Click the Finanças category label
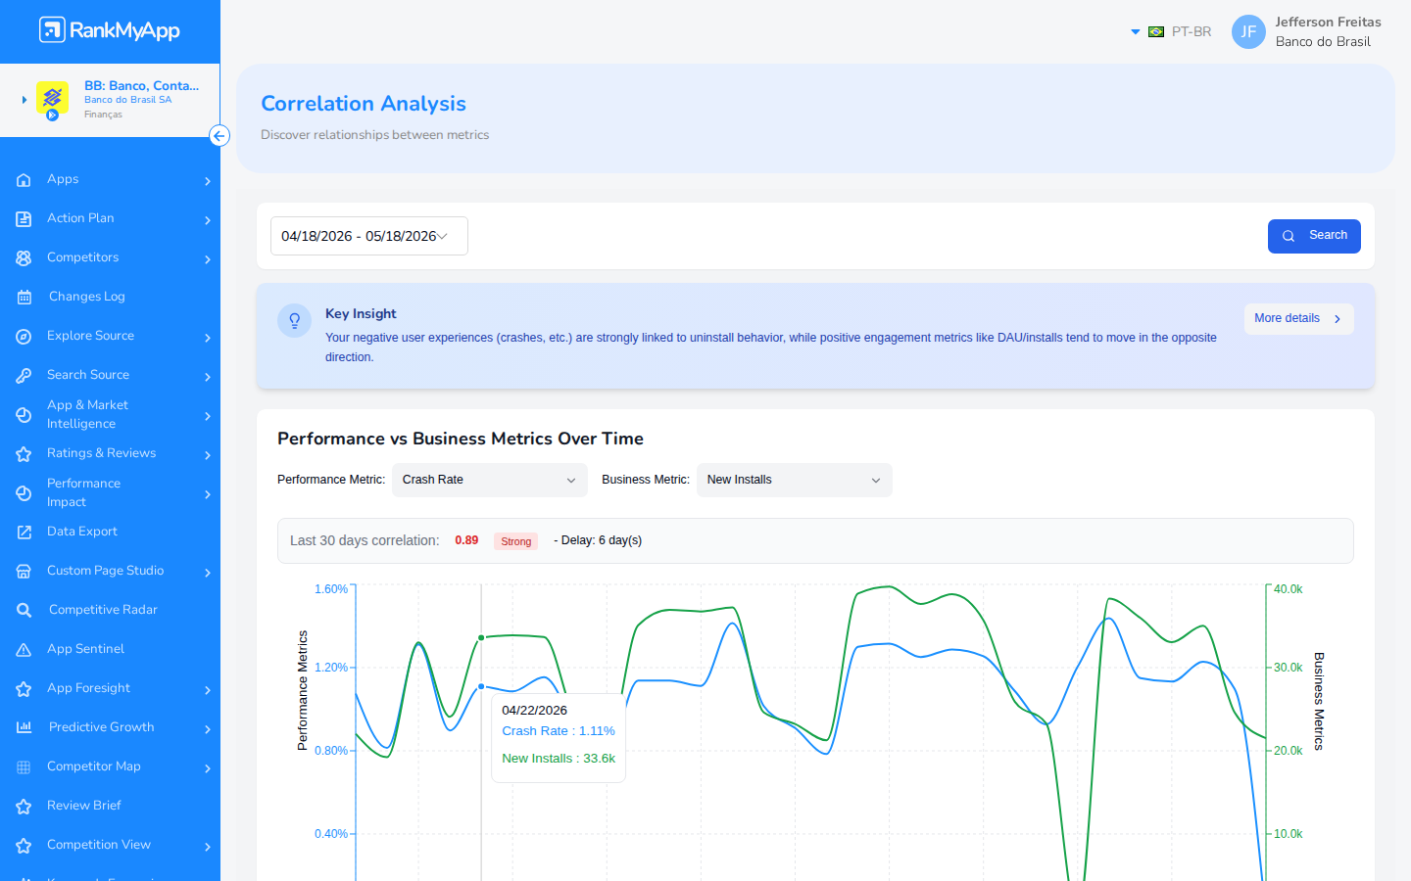This screenshot has width=1411, height=881. tap(103, 115)
